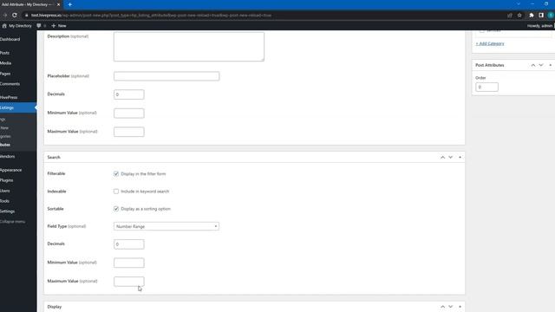This screenshot has width=555, height=312.
Task: Collapse the Search panel toggle triangle
Action: pyautogui.click(x=460, y=157)
